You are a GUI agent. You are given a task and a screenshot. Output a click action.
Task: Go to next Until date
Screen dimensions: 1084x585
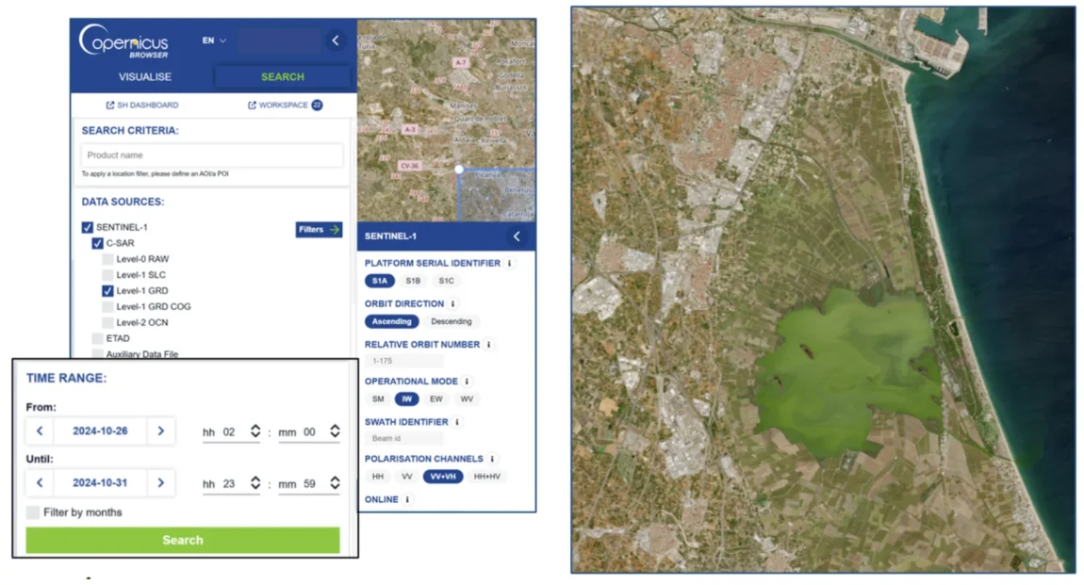click(161, 482)
